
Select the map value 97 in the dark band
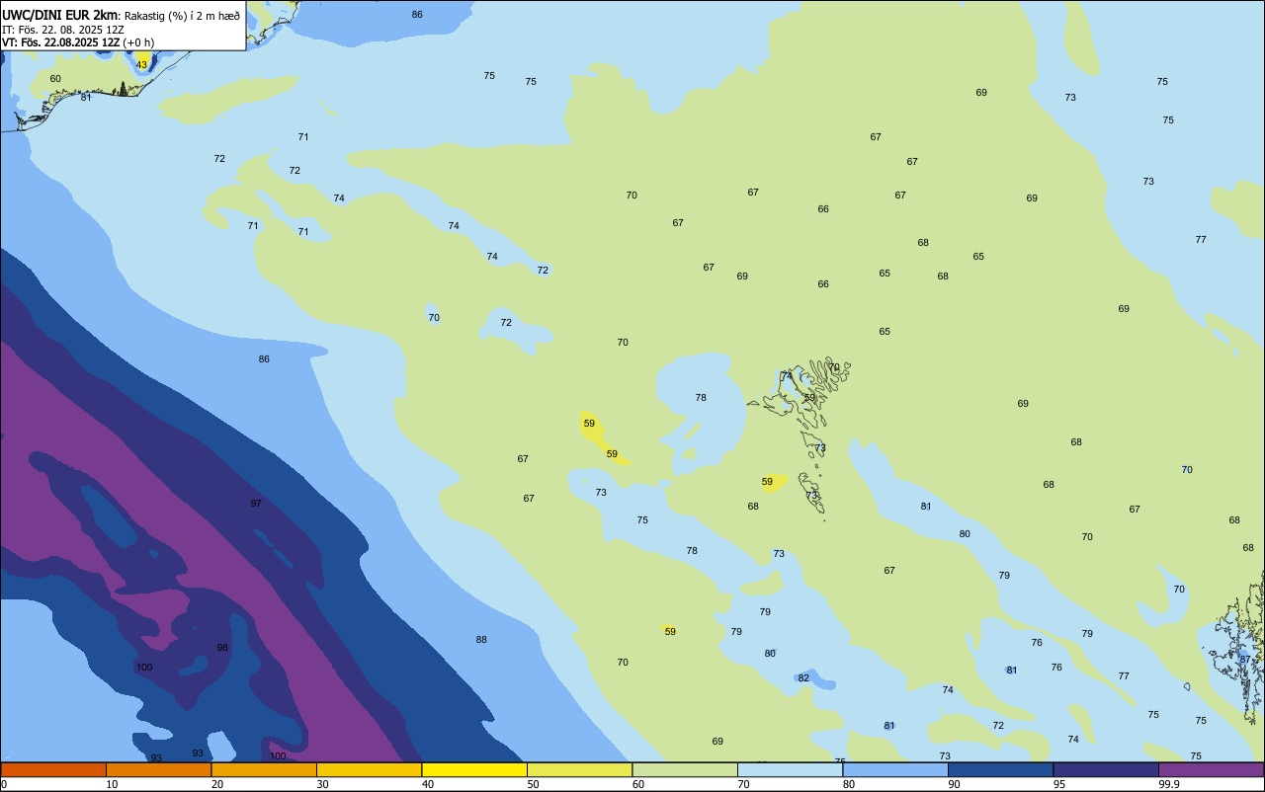tap(256, 504)
